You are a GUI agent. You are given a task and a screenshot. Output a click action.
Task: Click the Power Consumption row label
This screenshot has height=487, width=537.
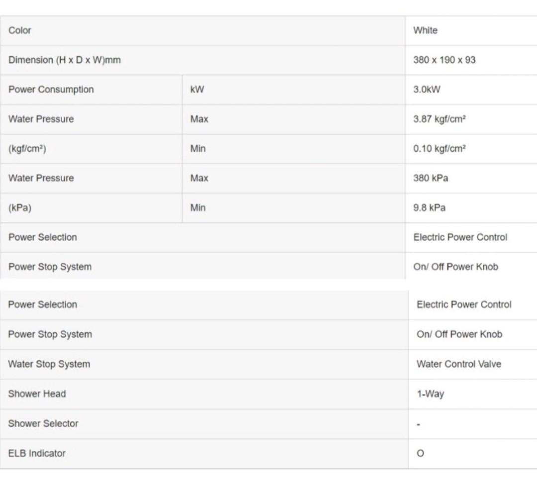pos(51,90)
